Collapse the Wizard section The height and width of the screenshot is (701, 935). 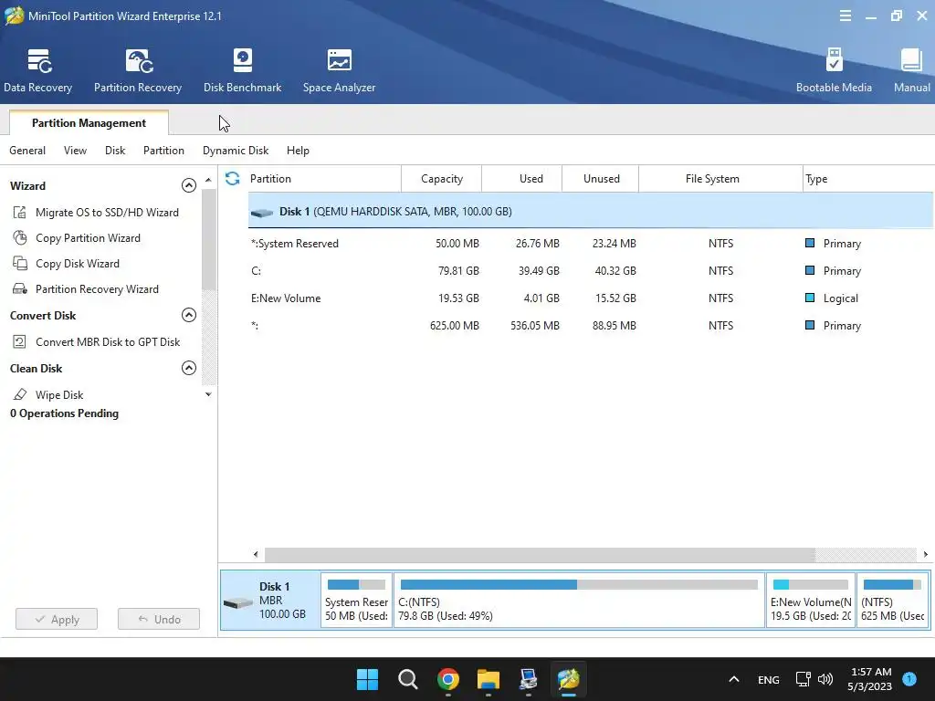(188, 185)
